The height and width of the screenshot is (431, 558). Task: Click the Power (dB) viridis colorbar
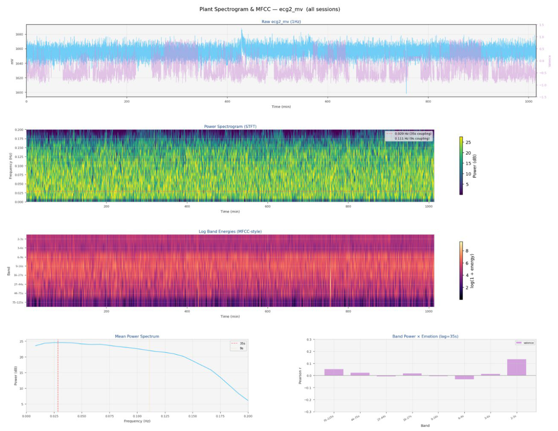tap(461, 166)
